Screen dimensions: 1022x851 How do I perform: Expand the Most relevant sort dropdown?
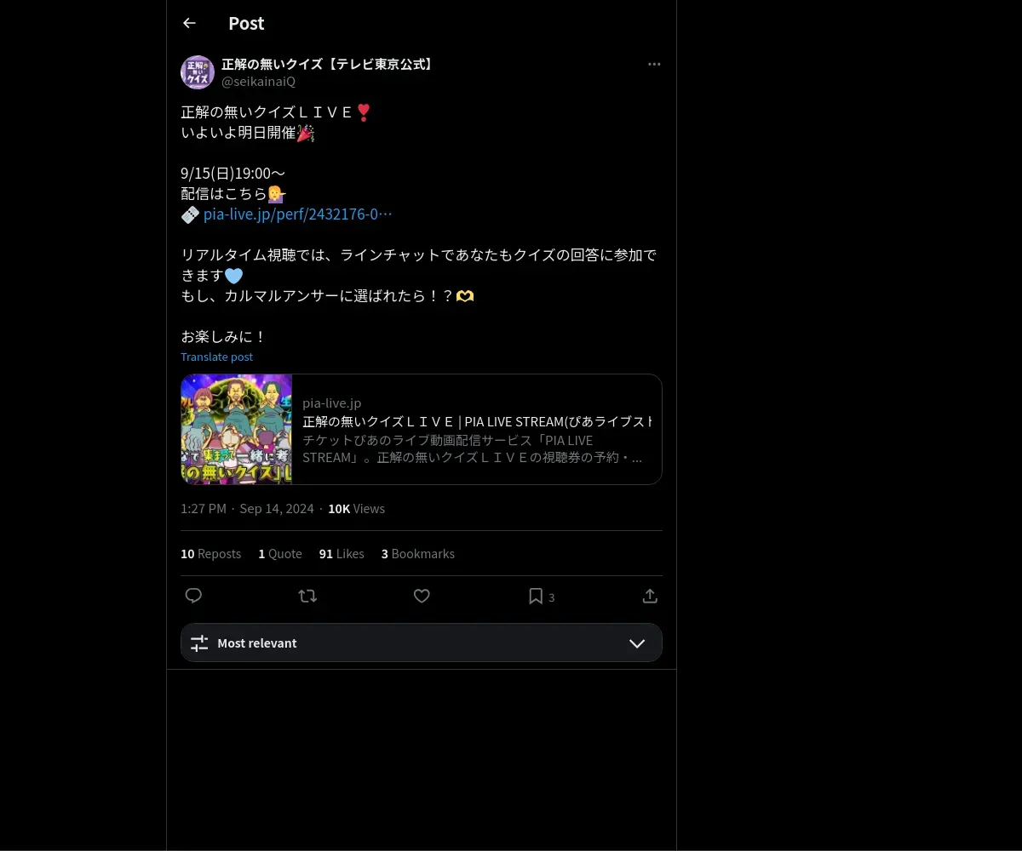tap(422, 643)
